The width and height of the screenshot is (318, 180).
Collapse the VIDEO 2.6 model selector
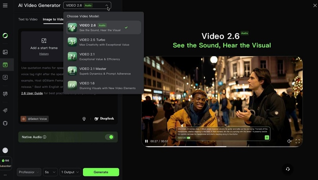coord(87,5)
